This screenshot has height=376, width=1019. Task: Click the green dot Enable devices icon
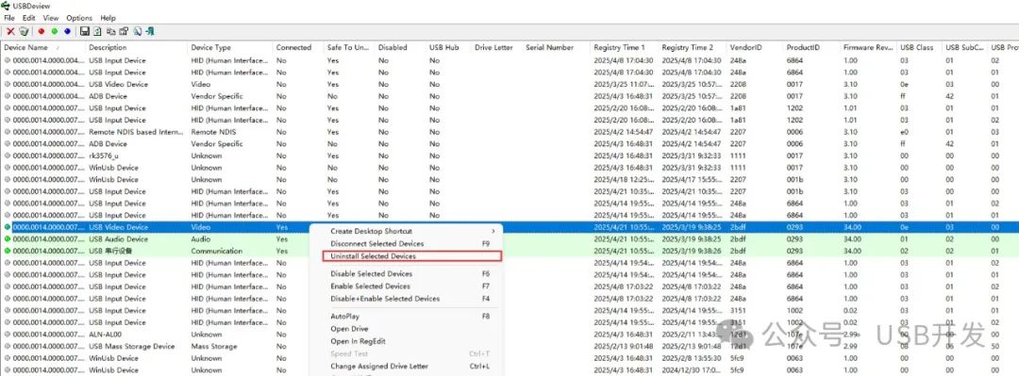point(55,31)
